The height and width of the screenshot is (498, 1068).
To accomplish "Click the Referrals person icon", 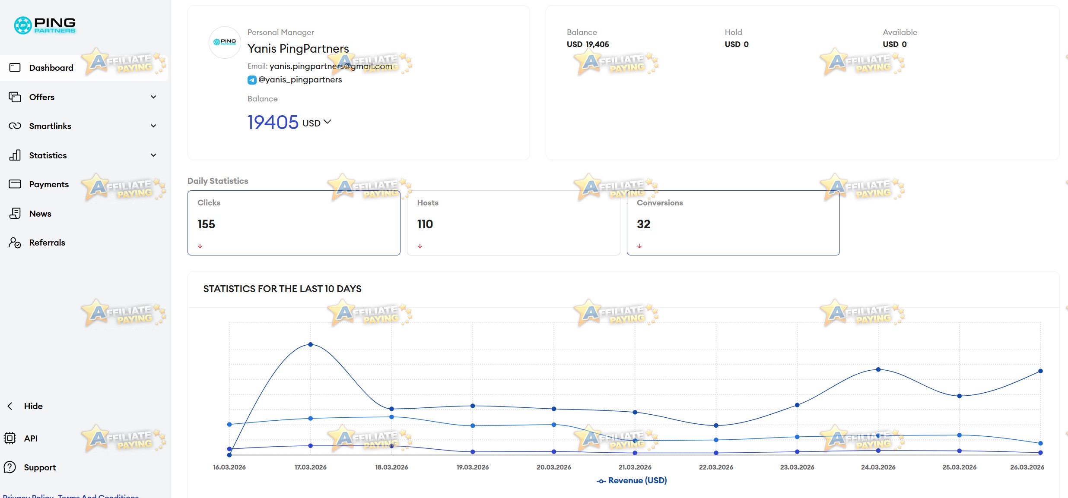I will 15,243.
